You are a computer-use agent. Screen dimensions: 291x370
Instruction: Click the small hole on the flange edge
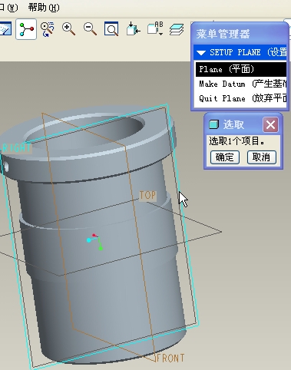[5, 167]
